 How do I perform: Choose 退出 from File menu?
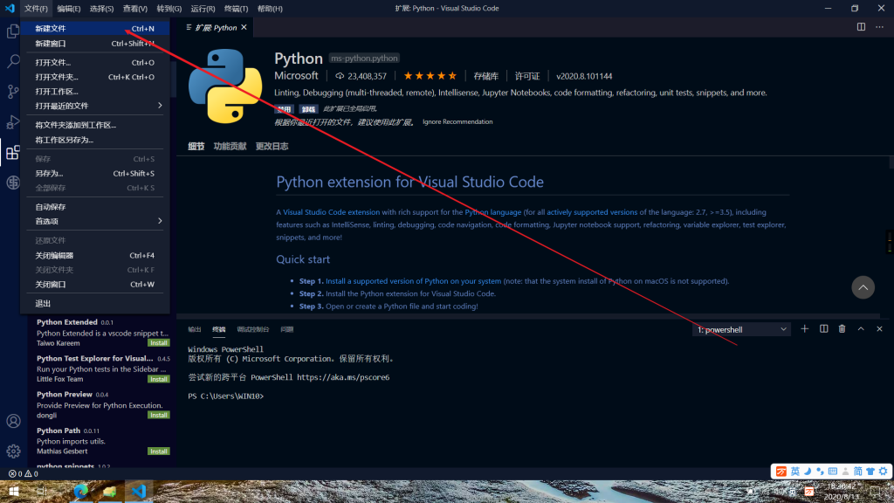tap(94, 303)
